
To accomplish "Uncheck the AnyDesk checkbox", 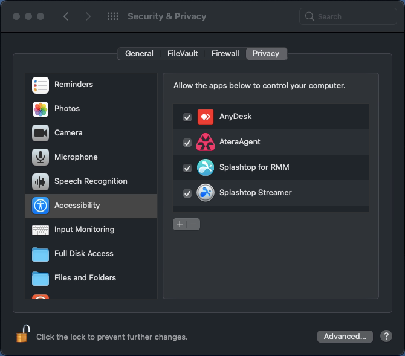I will coord(187,117).
